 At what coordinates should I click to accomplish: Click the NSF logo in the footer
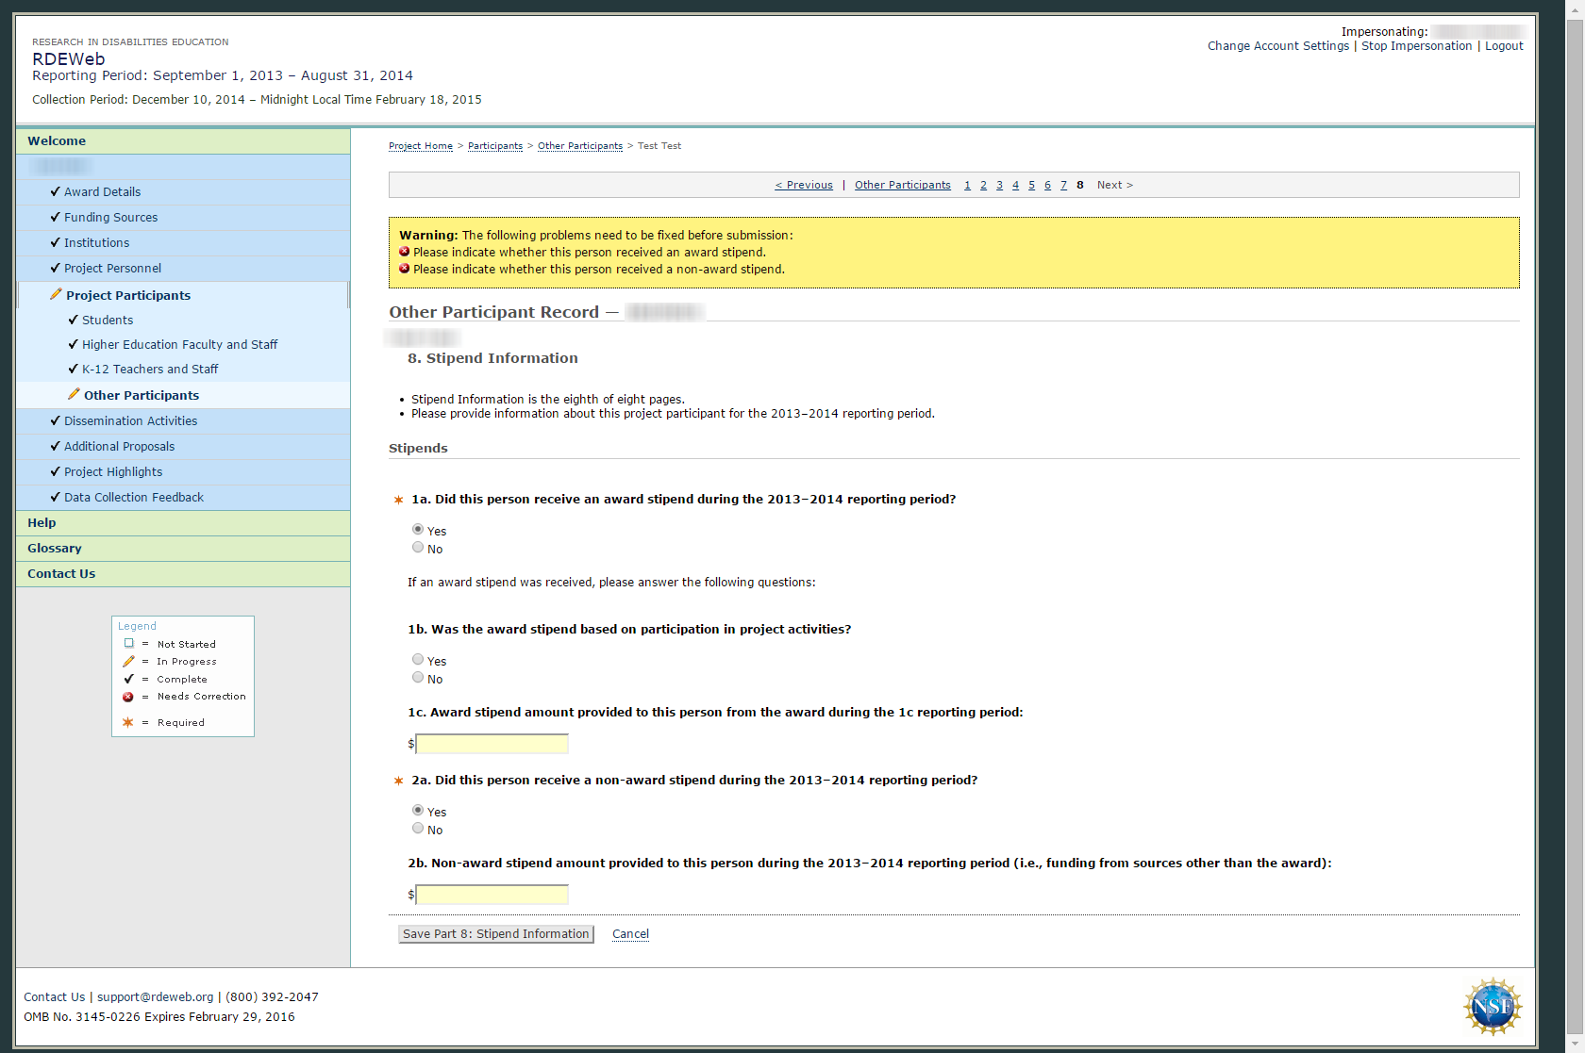(x=1493, y=1007)
